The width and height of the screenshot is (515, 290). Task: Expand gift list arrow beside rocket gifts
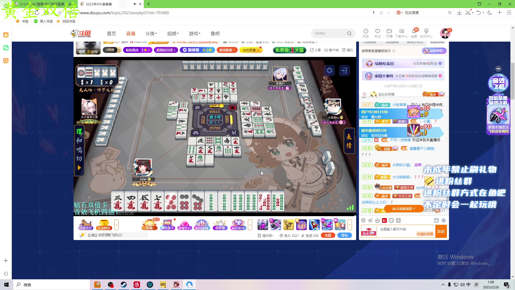click(x=350, y=225)
